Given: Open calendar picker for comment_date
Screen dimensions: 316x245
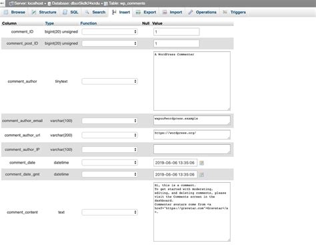Looking at the screenshot, I should (x=201, y=163).
